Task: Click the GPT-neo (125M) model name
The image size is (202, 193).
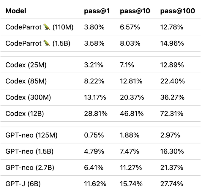Action: tap(31, 135)
